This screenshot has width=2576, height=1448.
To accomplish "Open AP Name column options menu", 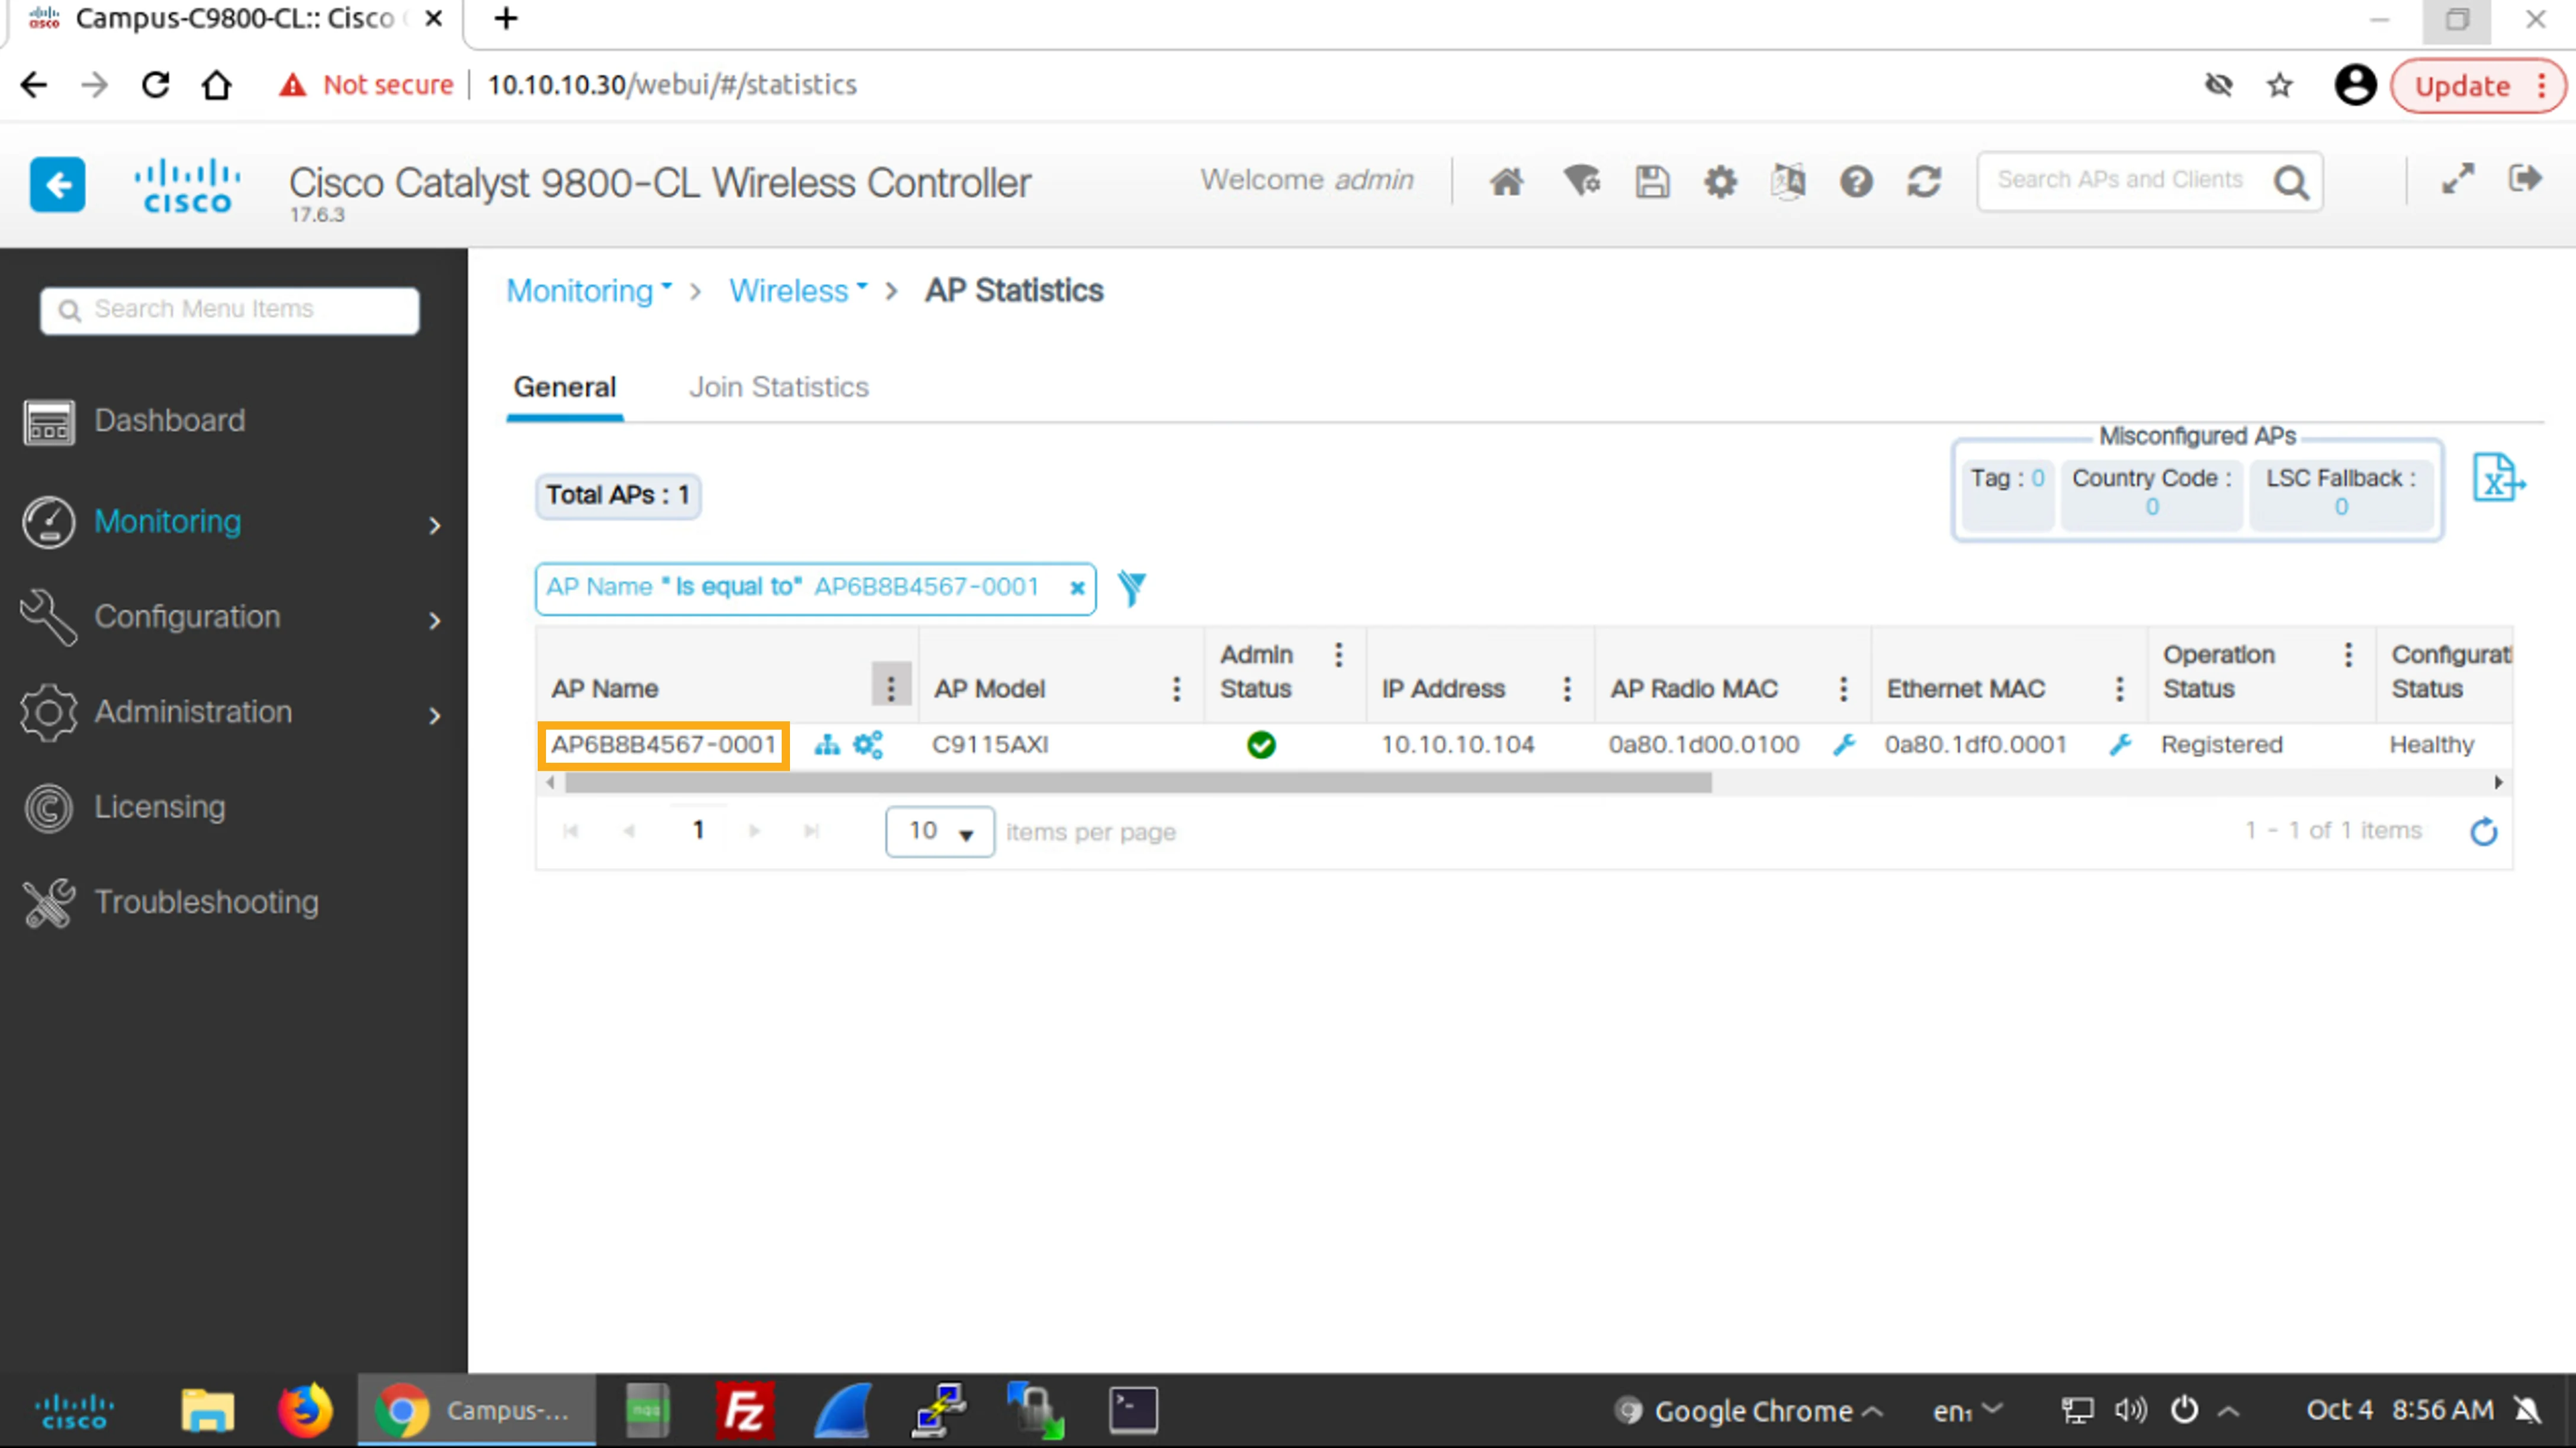I will (x=890, y=686).
